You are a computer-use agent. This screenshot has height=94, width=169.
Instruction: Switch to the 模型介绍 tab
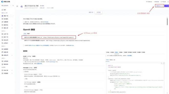click(x=91, y=12)
